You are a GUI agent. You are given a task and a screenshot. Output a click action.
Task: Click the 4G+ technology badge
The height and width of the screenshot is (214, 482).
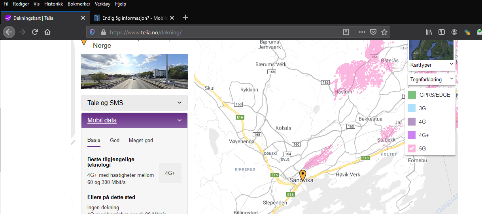tap(170, 173)
